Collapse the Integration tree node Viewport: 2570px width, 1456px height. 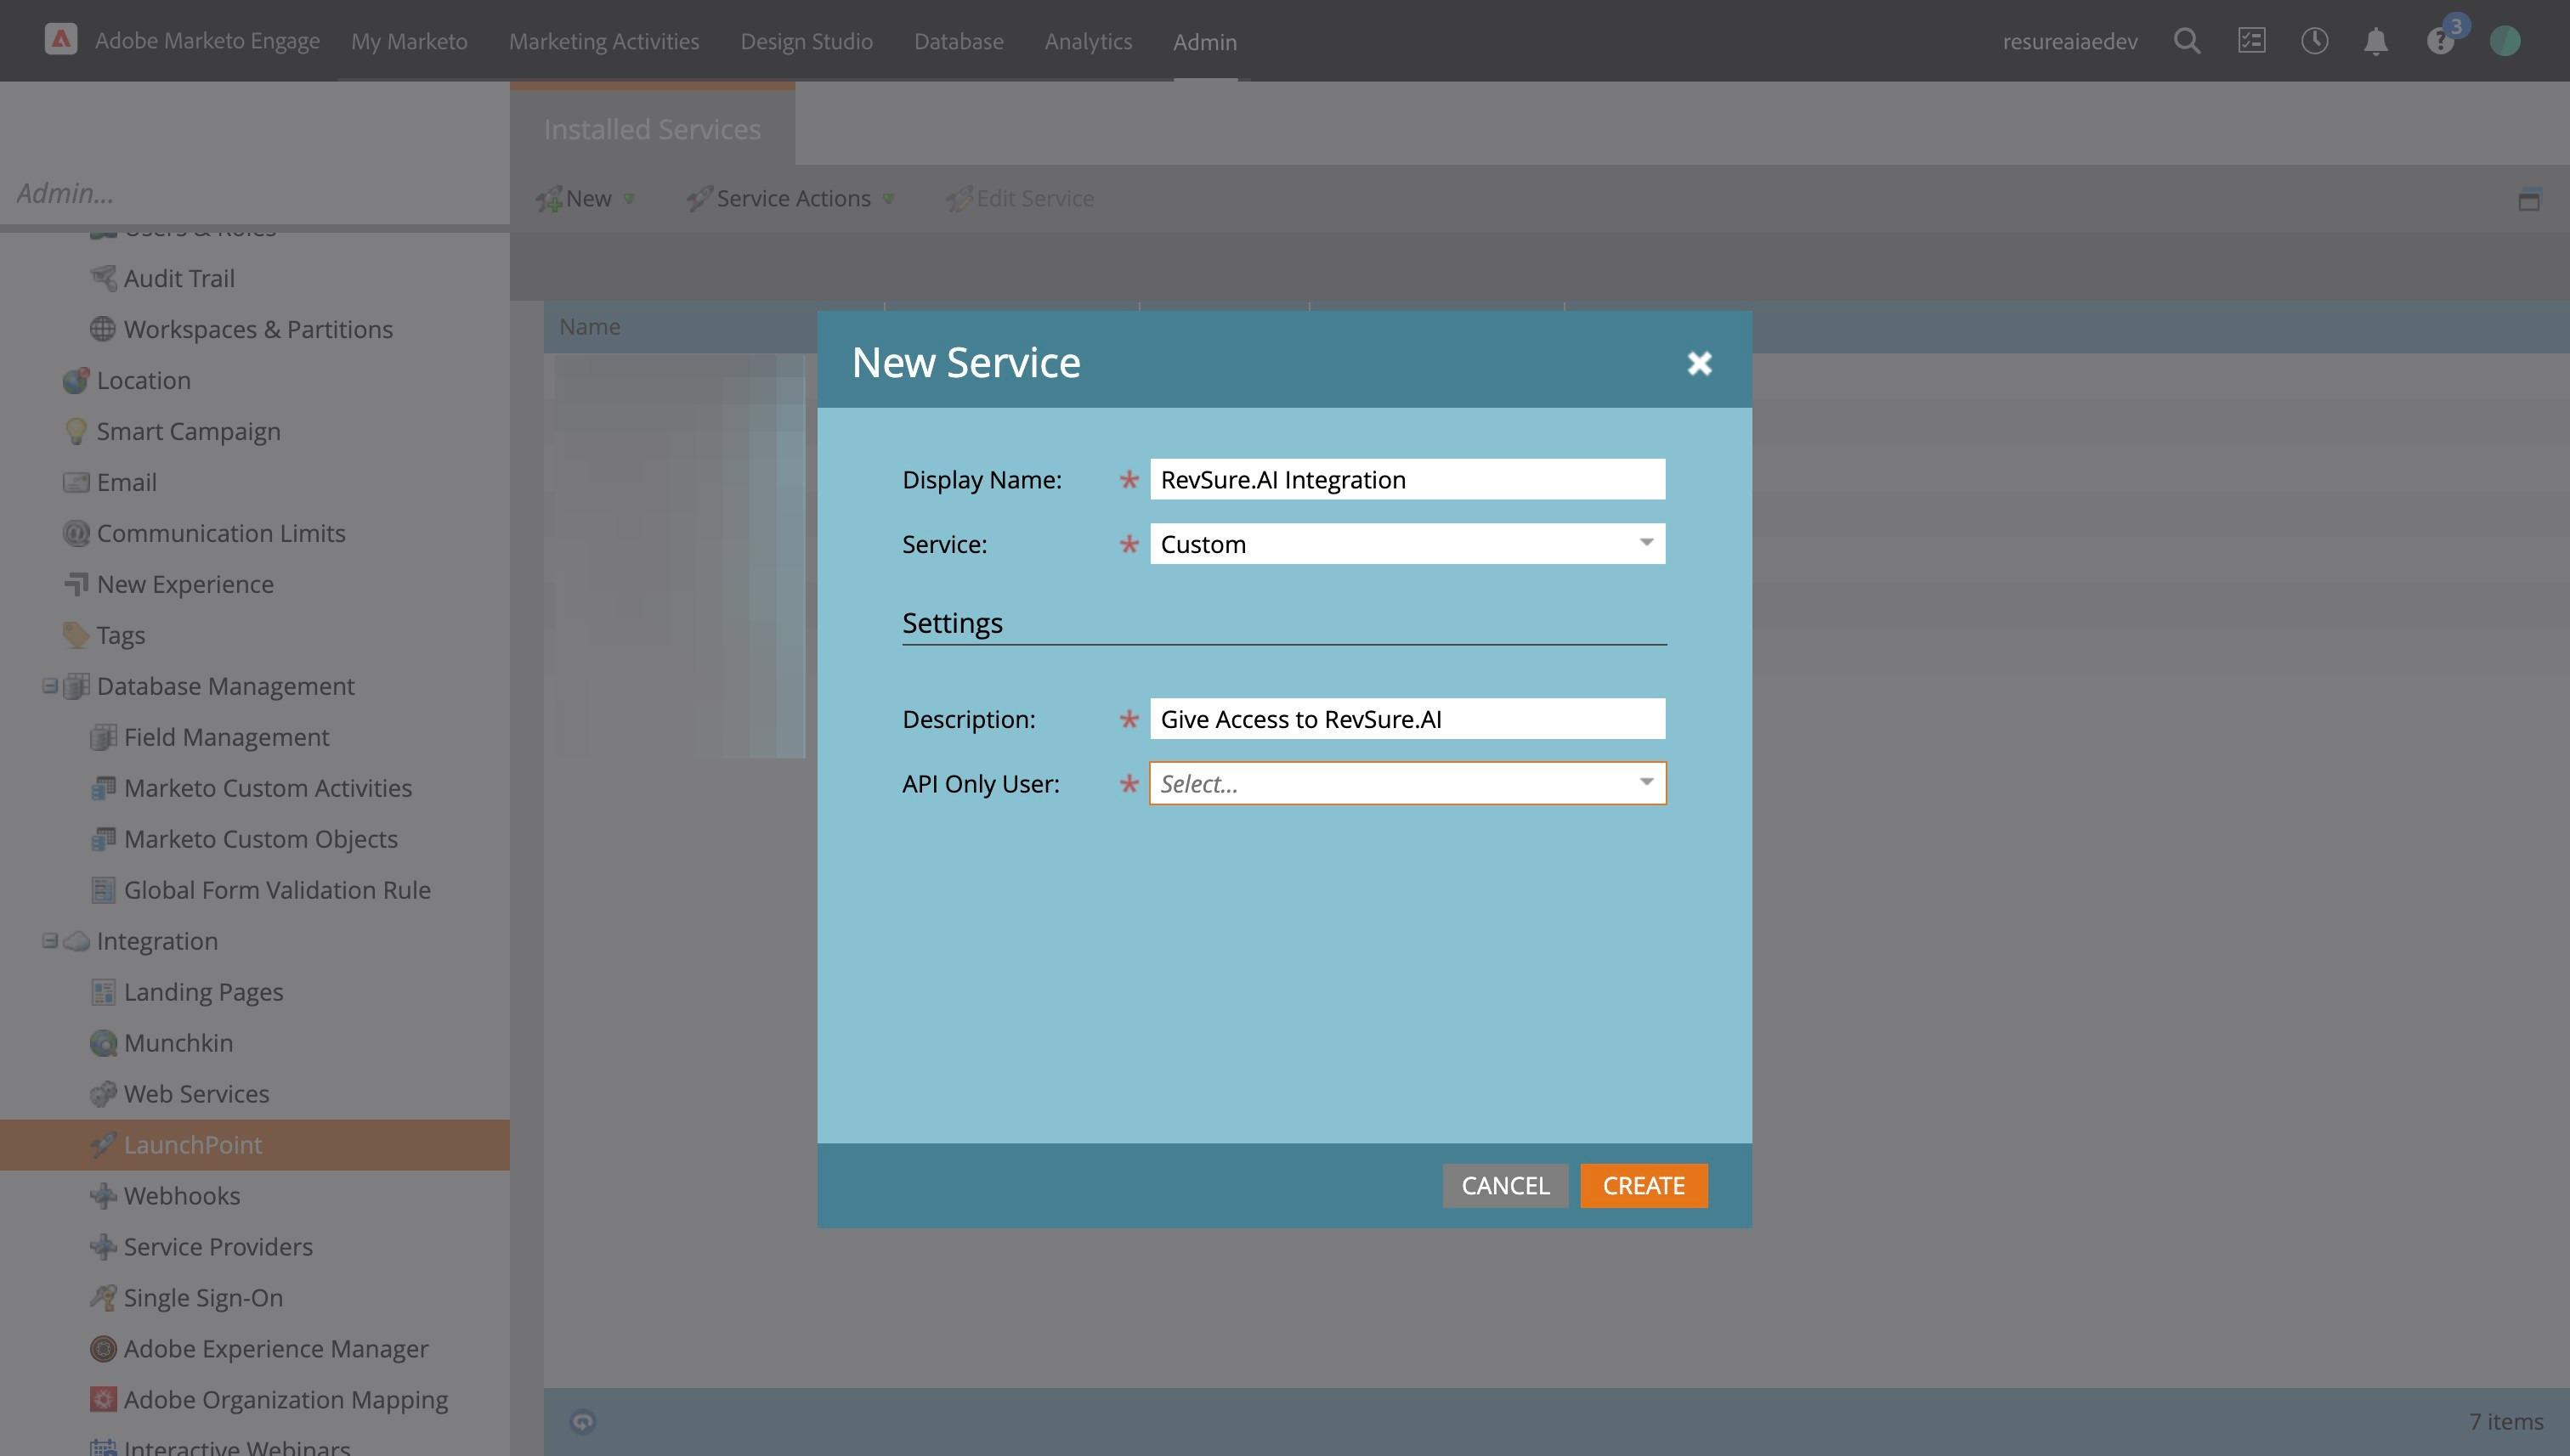49,941
